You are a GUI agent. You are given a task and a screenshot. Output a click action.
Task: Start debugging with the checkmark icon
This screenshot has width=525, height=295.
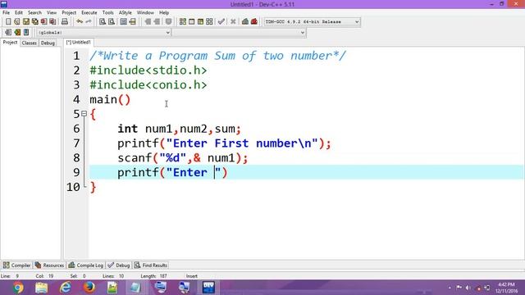(x=221, y=22)
